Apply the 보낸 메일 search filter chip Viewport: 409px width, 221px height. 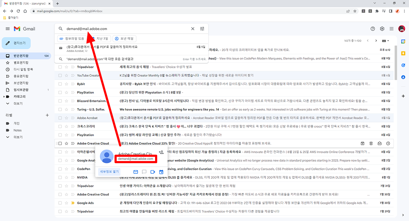[x=124, y=39]
